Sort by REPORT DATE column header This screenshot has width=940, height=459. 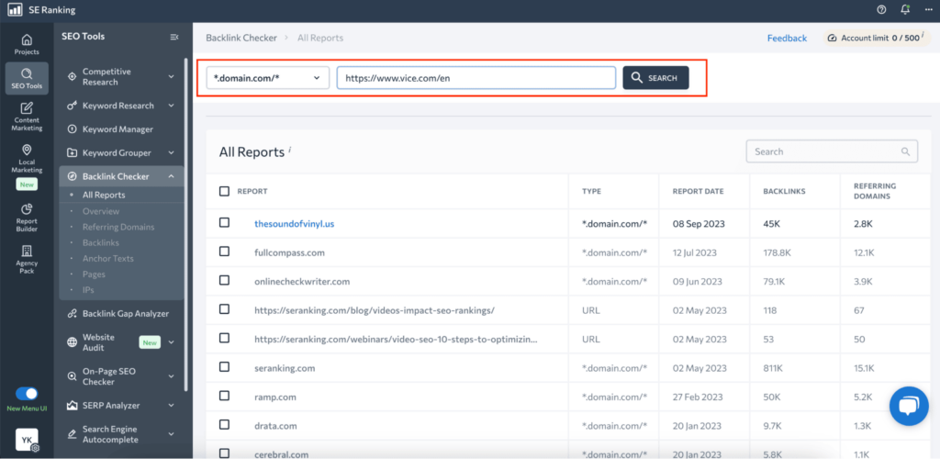[698, 191]
